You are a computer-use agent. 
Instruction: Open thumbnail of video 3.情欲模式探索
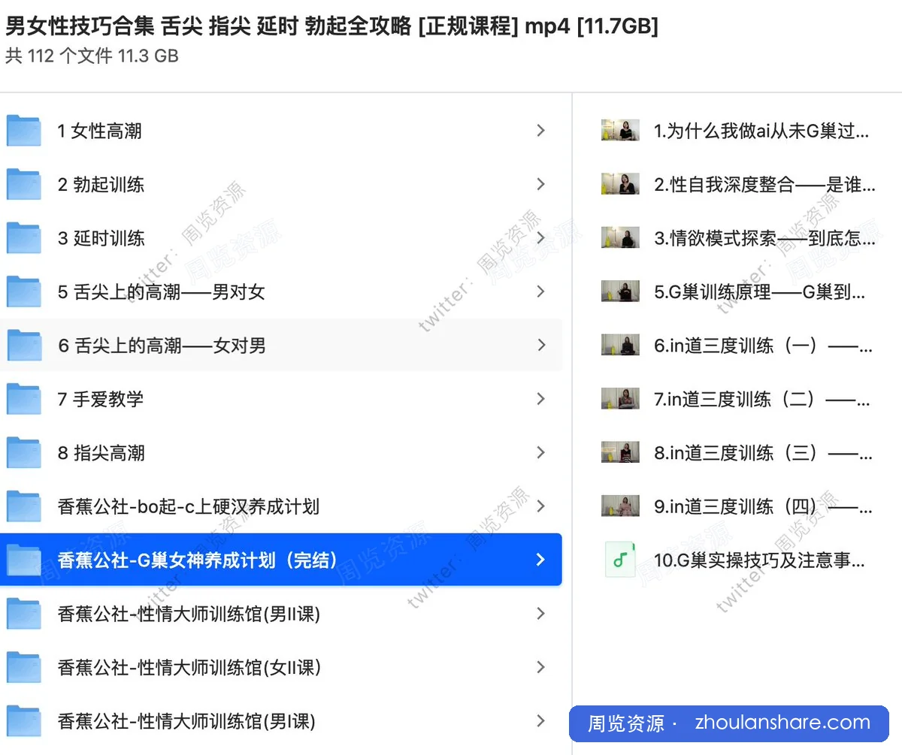pyautogui.click(x=620, y=237)
